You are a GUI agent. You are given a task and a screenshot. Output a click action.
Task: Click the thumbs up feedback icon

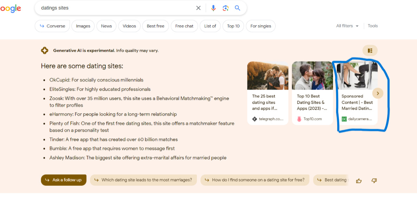point(359,181)
